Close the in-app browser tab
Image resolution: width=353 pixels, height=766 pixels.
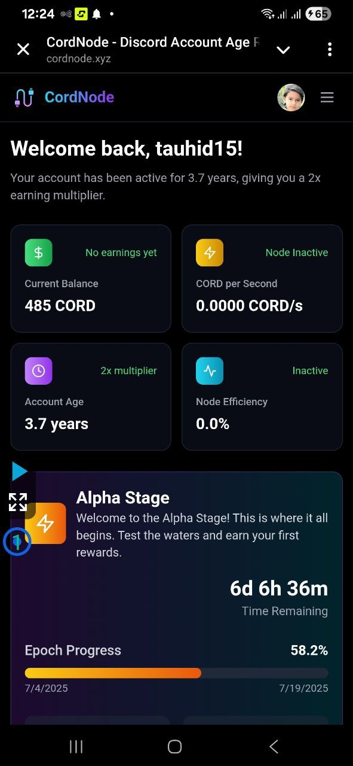23,50
